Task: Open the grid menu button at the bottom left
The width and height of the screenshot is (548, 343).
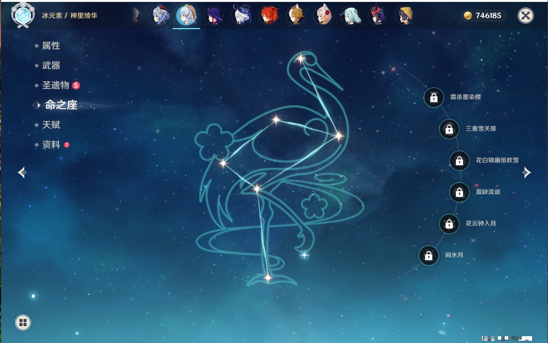Action: click(23, 323)
